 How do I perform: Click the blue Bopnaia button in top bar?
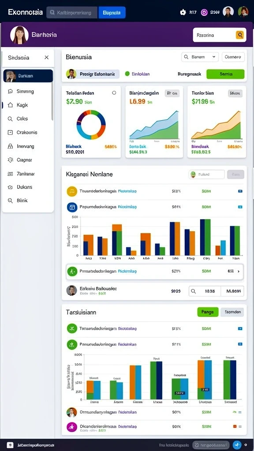[x=112, y=13]
